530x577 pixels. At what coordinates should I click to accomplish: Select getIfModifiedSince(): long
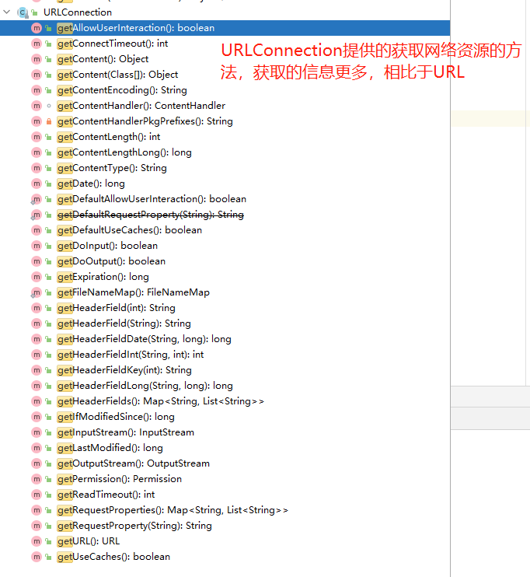tap(116, 417)
